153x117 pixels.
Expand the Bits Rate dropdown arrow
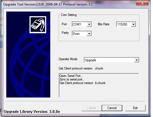tap(134, 24)
